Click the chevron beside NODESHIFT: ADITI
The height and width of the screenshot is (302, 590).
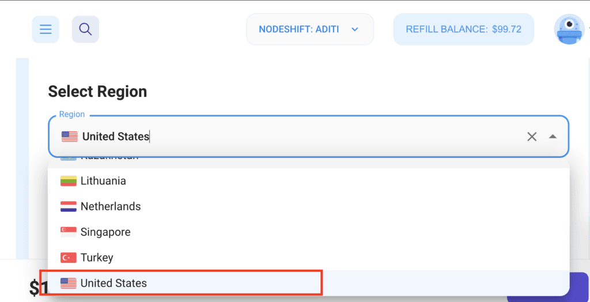coord(354,29)
